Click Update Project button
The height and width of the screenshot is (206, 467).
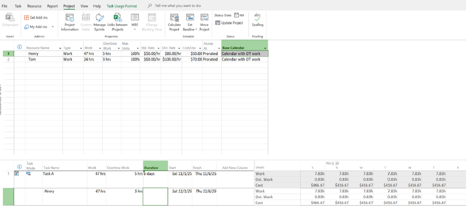click(x=229, y=23)
